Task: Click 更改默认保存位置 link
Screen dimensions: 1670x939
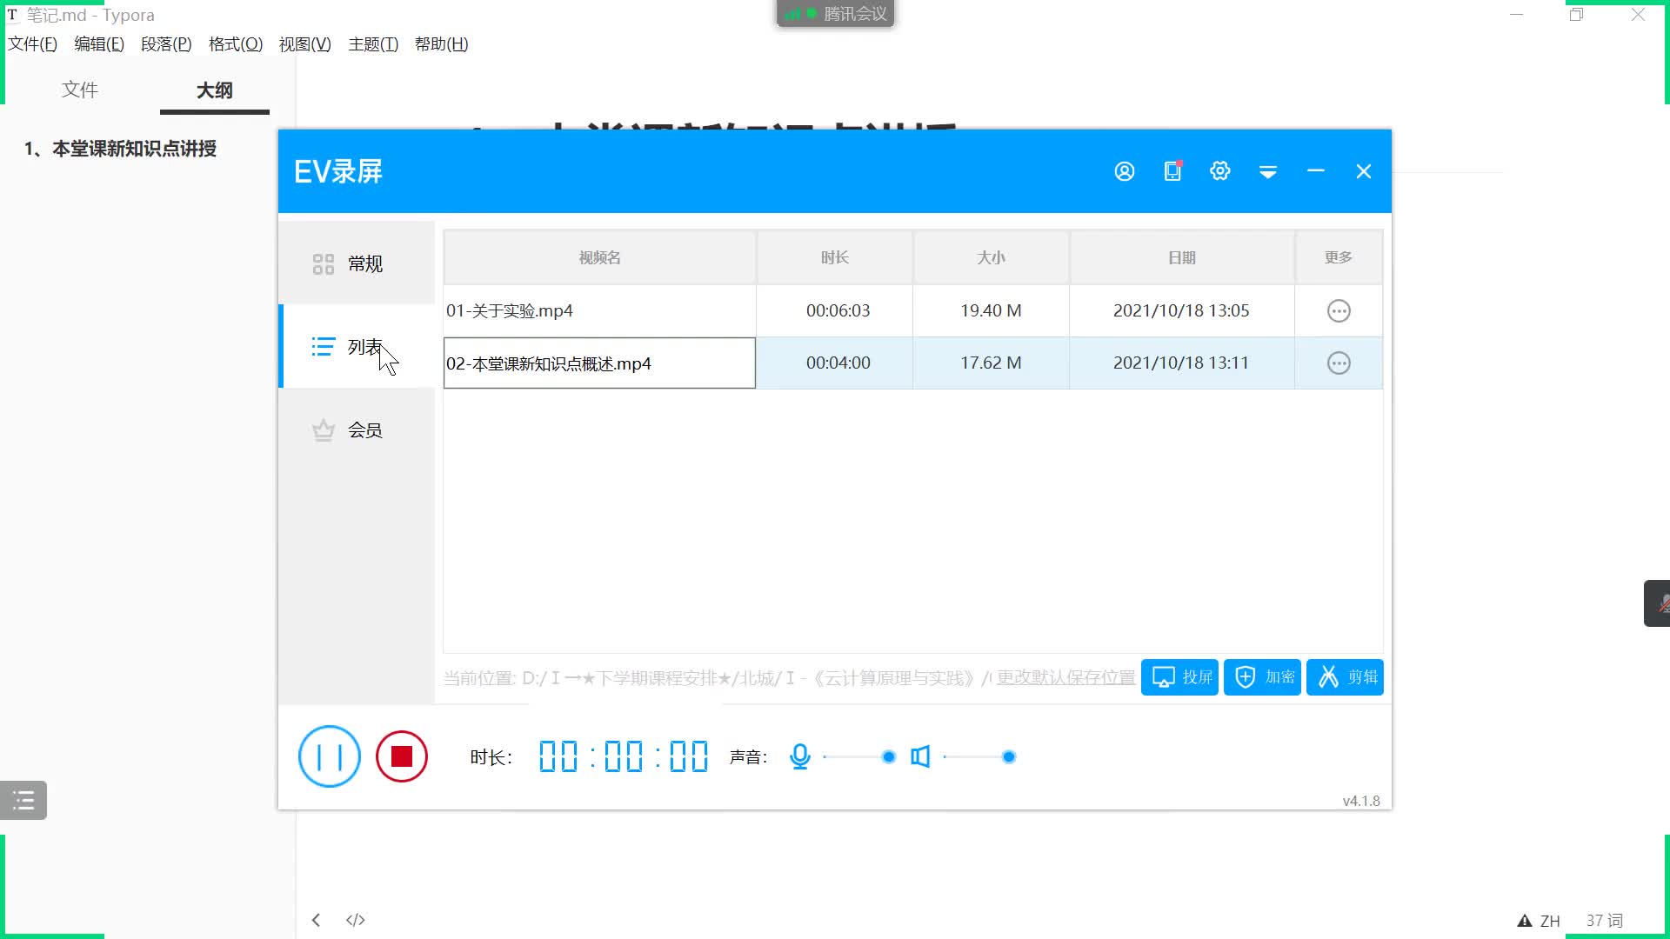Action: (x=1065, y=677)
